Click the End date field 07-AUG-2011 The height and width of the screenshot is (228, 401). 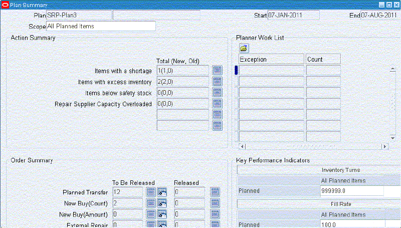tap(379, 15)
